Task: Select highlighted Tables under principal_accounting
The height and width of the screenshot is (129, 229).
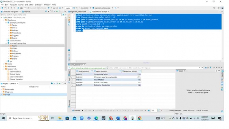Action: click(x=15, y=46)
